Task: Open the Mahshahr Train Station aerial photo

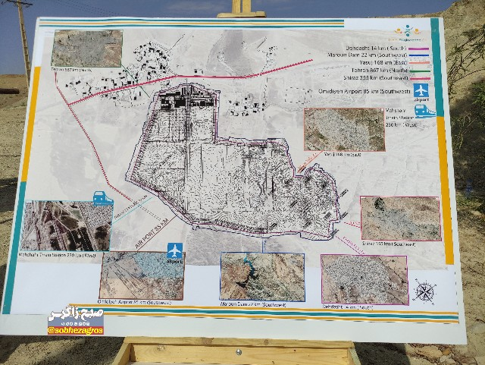Action: pyautogui.click(x=66, y=225)
